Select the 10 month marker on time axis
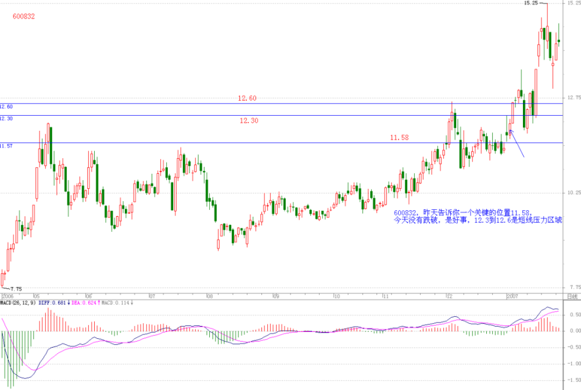 point(336,296)
